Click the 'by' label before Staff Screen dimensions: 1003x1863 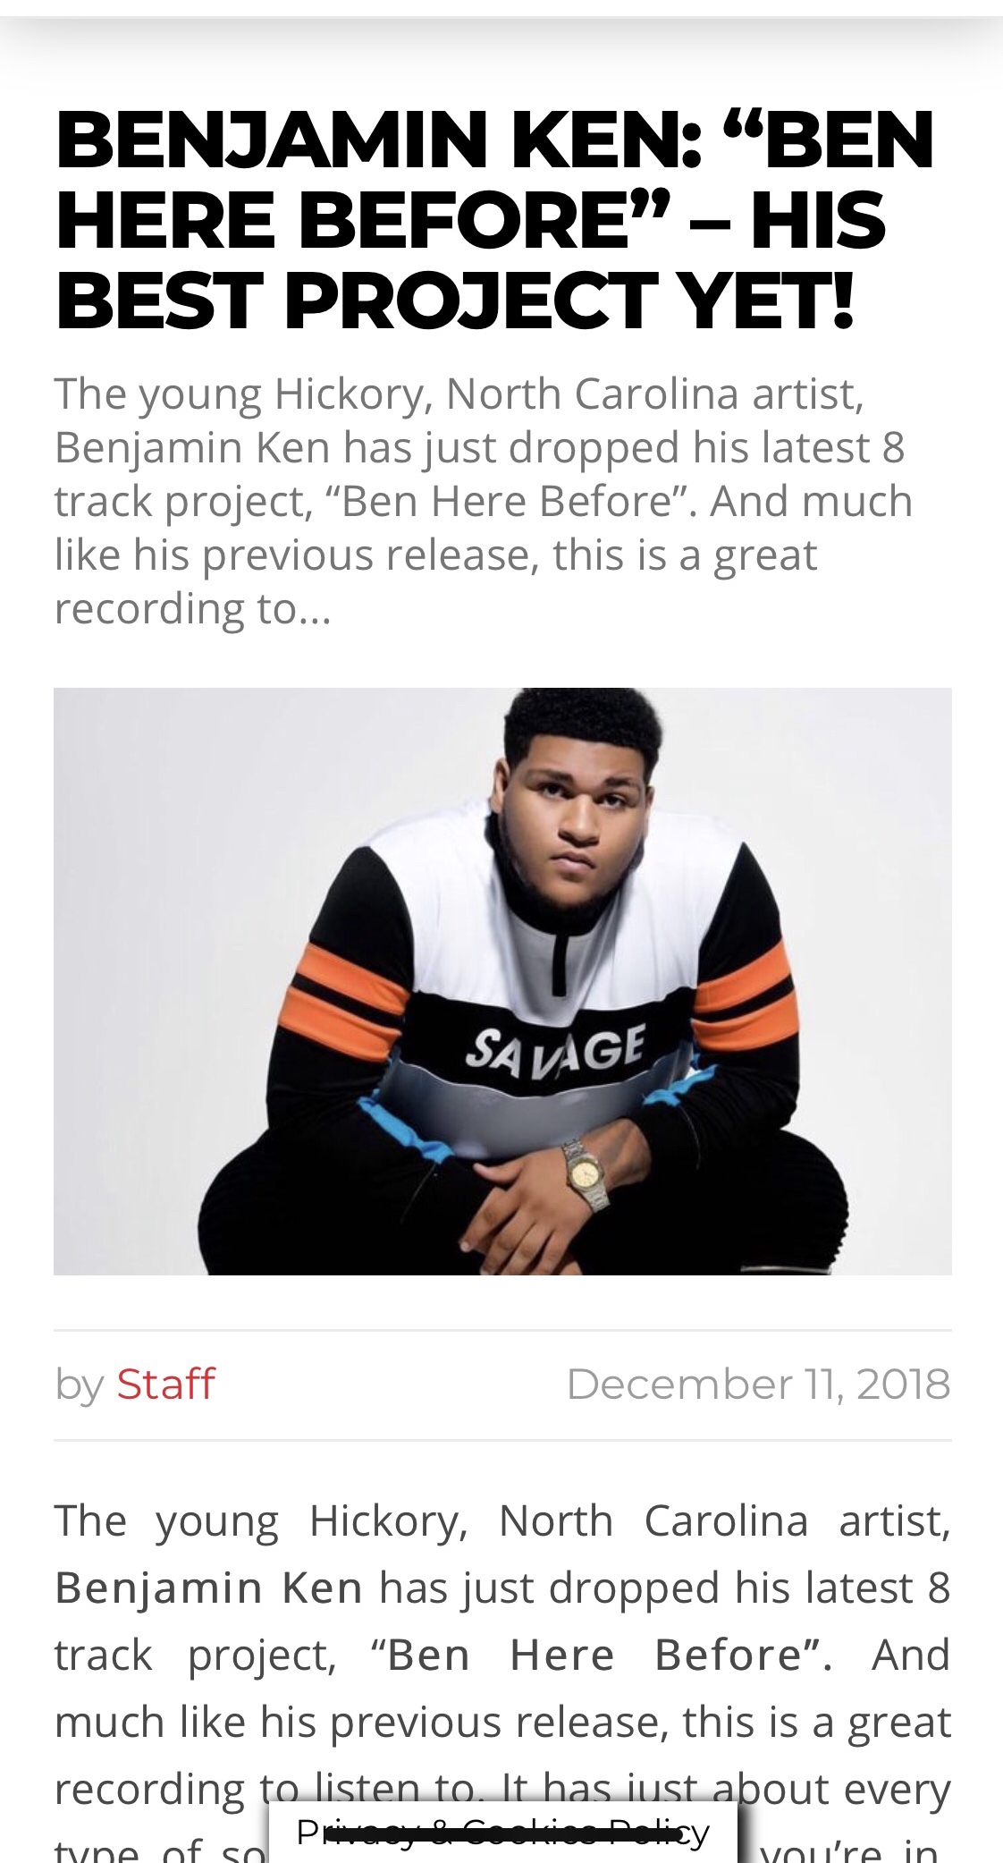pyautogui.click(x=80, y=1385)
